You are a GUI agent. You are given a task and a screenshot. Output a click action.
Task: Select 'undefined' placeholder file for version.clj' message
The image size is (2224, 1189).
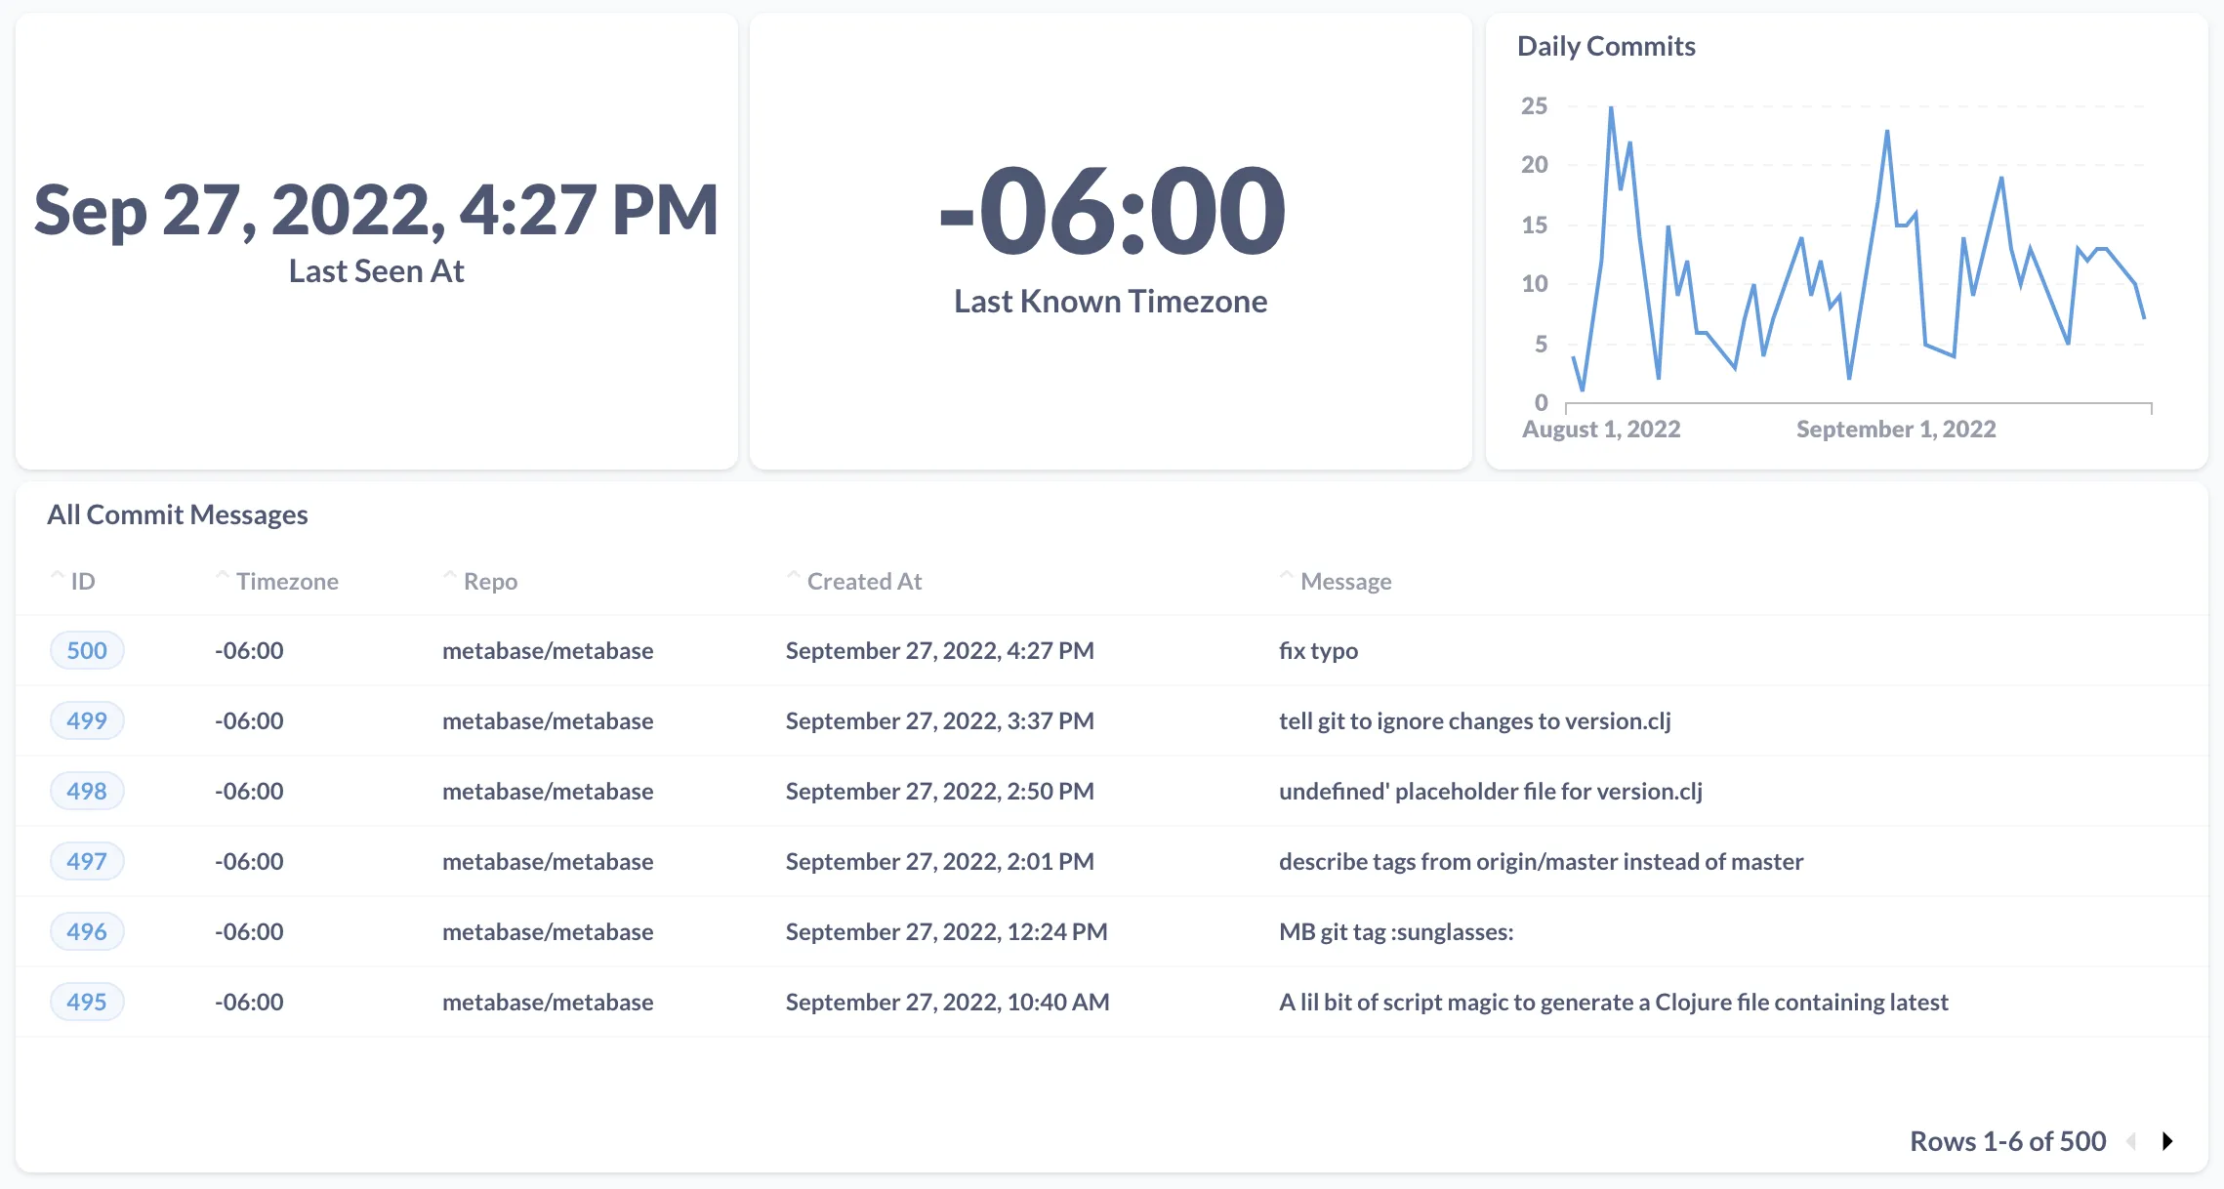(x=1491, y=791)
